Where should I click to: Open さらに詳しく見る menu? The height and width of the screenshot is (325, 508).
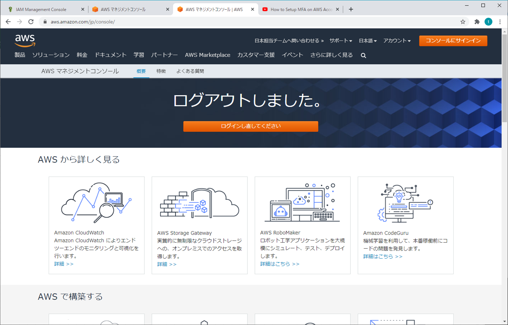(x=331, y=55)
